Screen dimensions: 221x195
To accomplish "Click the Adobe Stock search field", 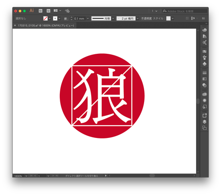I will pyautogui.click(x=185, y=11).
